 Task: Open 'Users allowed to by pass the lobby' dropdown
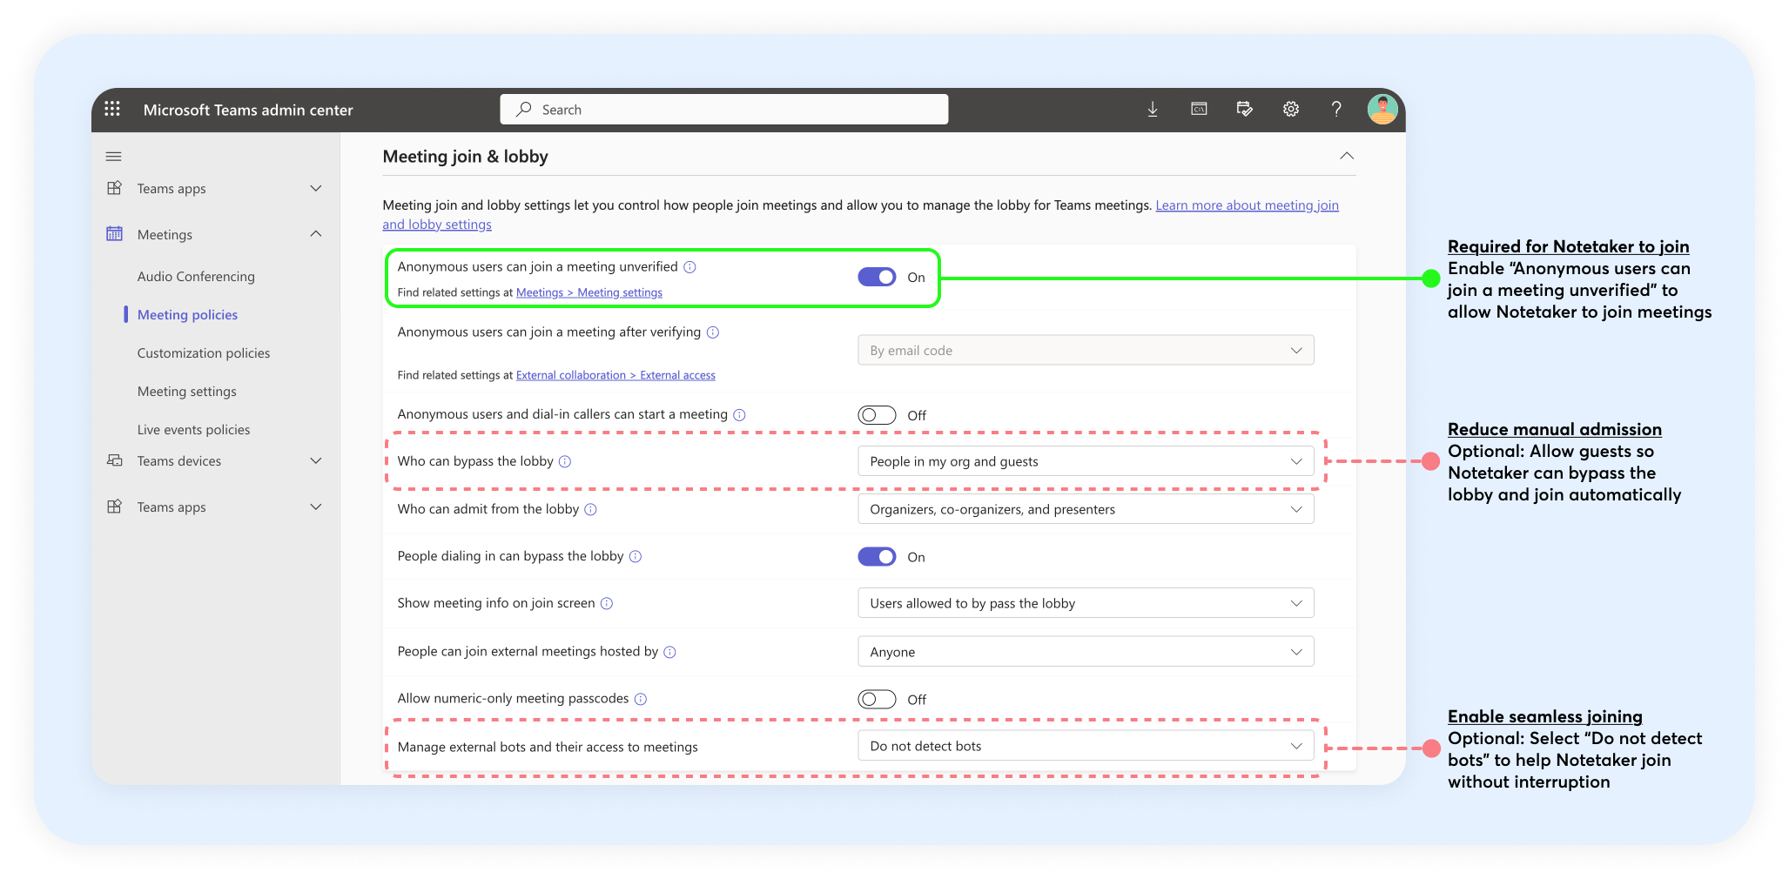[1086, 603]
